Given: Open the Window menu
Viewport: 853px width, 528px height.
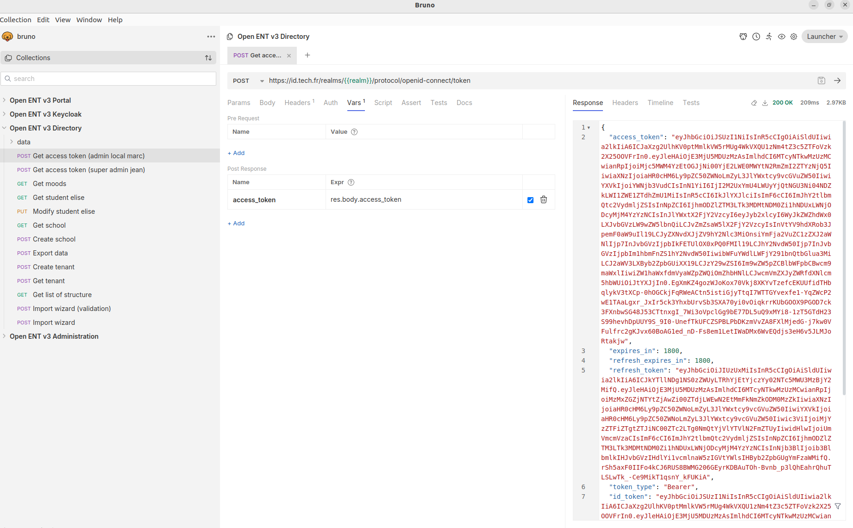Looking at the screenshot, I should tap(89, 20).
